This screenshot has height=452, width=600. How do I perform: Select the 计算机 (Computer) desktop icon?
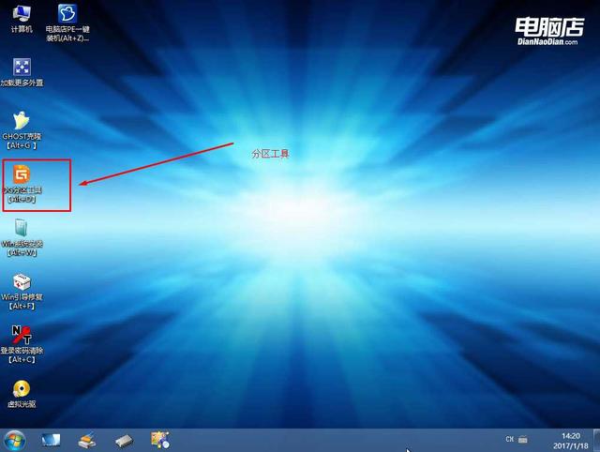(x=22, y=19)
